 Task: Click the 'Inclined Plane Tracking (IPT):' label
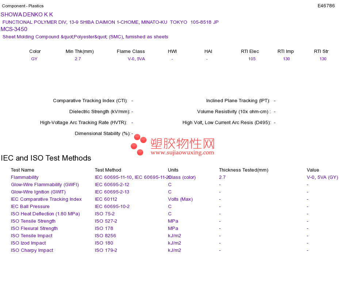tap(238, 101)
